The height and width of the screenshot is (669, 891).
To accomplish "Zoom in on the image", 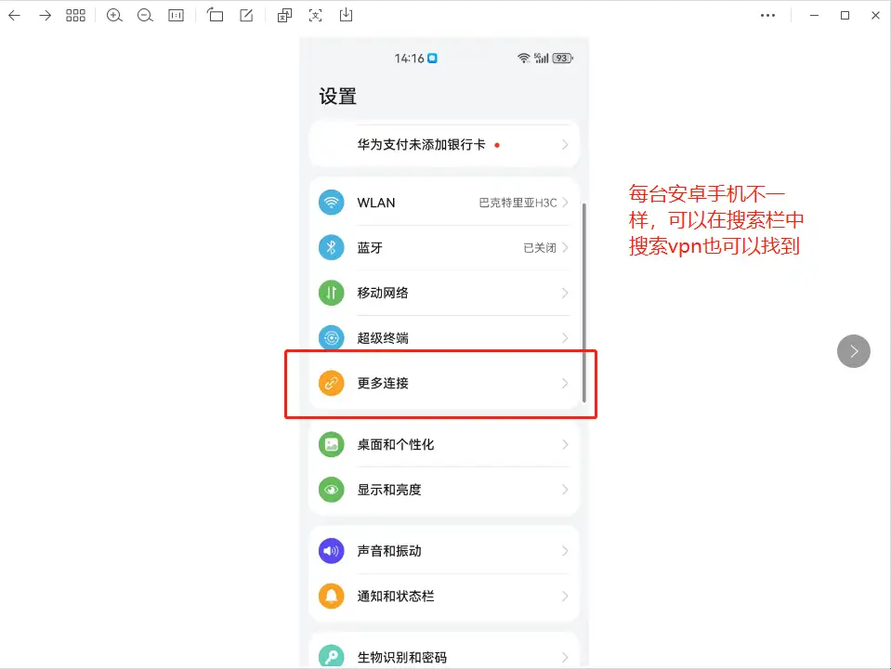I will [114, 16].
